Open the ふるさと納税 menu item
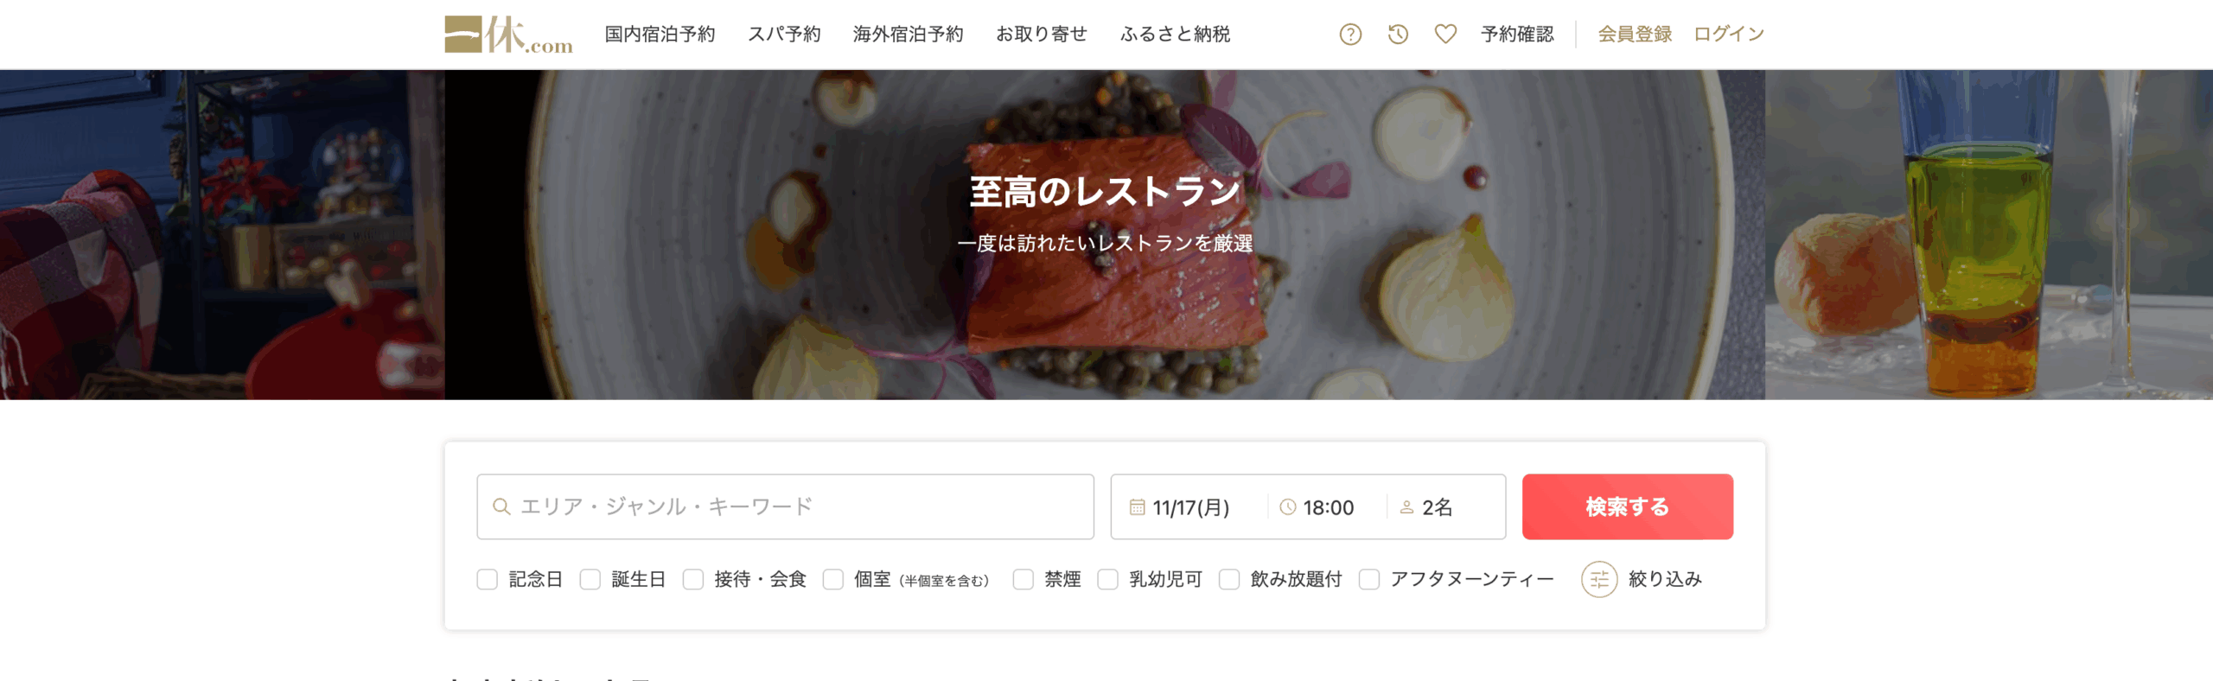 tap(1175, 35)
